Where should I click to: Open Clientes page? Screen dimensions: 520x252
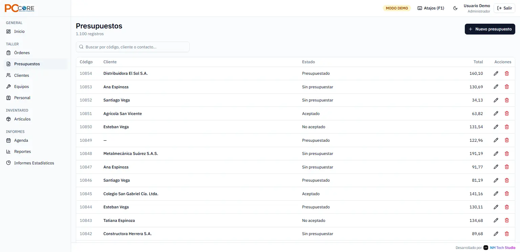tap(36, 75)
